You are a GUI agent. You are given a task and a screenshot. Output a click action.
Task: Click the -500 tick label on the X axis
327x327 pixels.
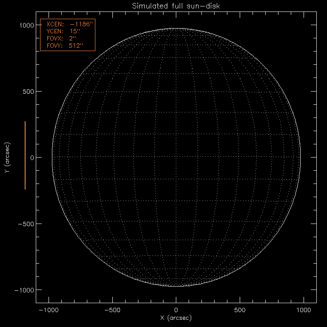111,310
